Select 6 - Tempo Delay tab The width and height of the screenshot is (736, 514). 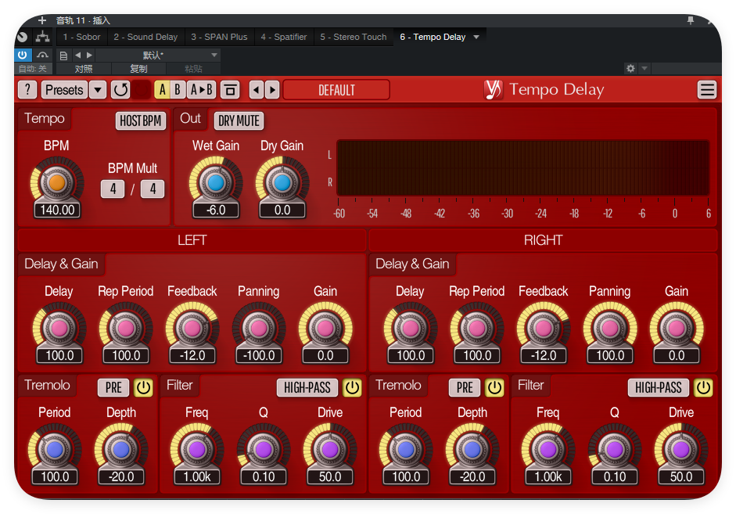pos(433,37)
